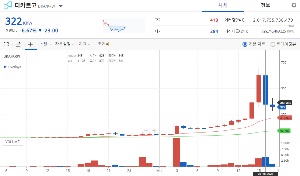Open the settings gear icon
Screen dimensions: 300x176
[294, 5]
